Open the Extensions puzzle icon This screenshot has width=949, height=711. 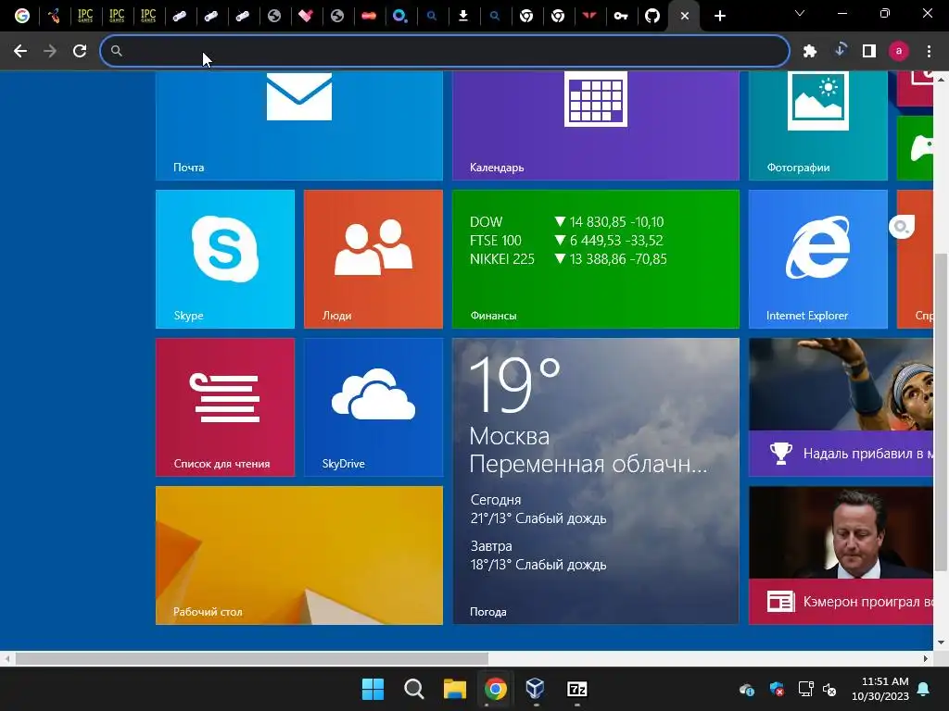[810, 52]
